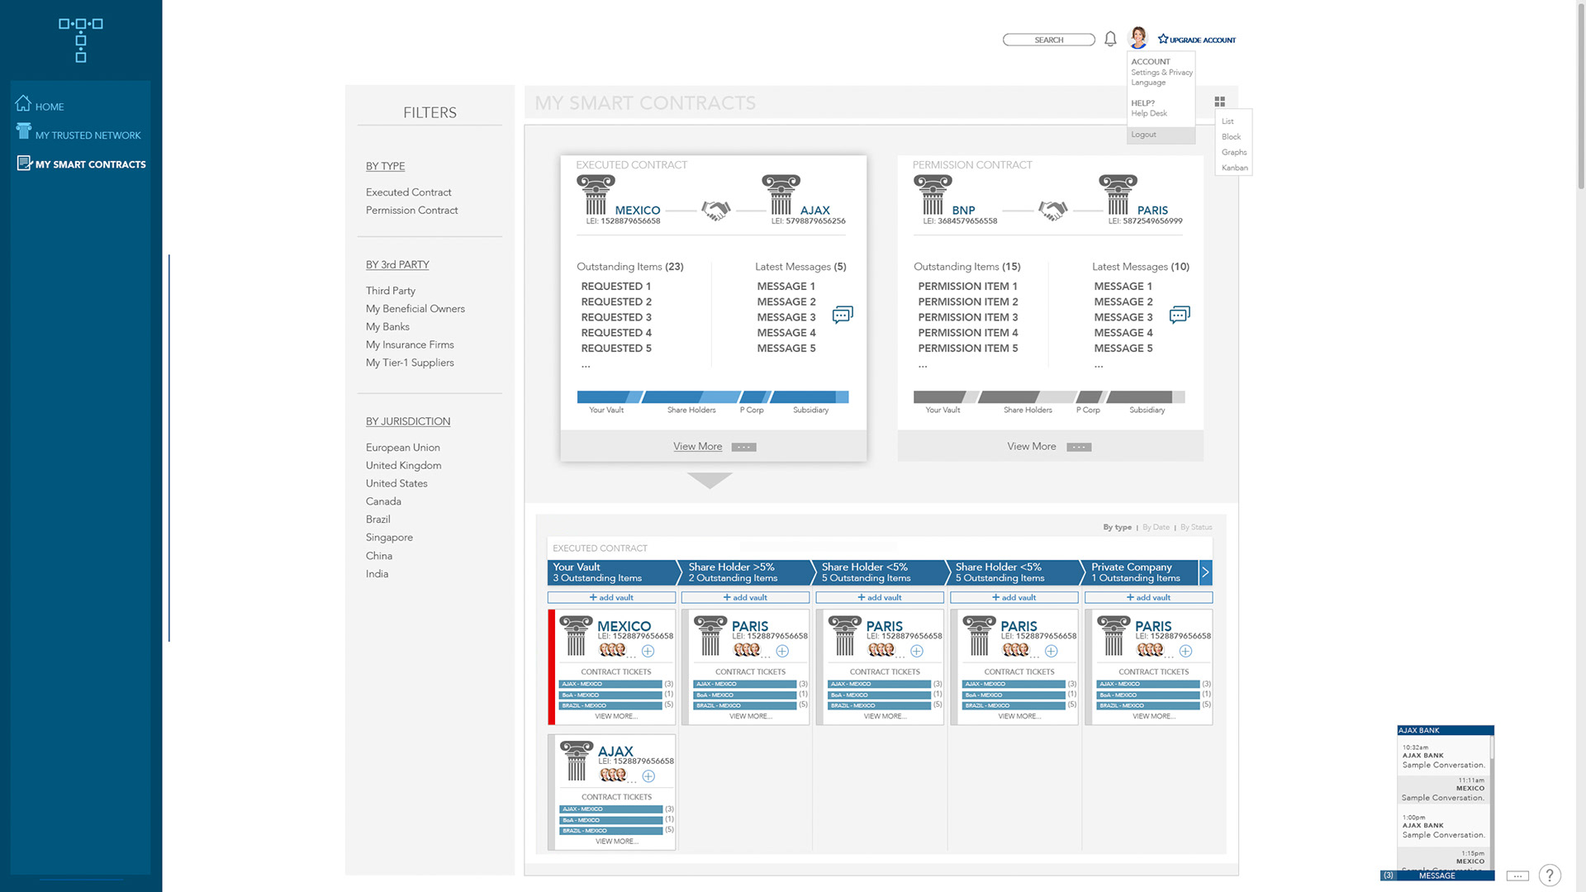Click into the Search field
The width and height of the screenshot is (1586, 892).
click(x=1048, y=40)
